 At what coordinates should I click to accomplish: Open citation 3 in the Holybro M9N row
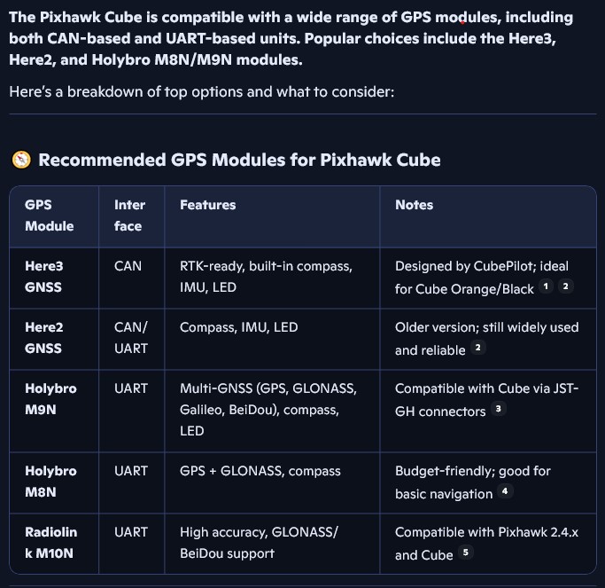tap(499, 409)
